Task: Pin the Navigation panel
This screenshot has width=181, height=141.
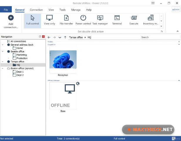Action: (x=40, y=37)
